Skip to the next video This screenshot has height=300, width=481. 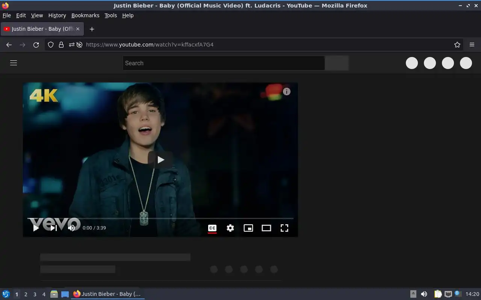point(54,228)
